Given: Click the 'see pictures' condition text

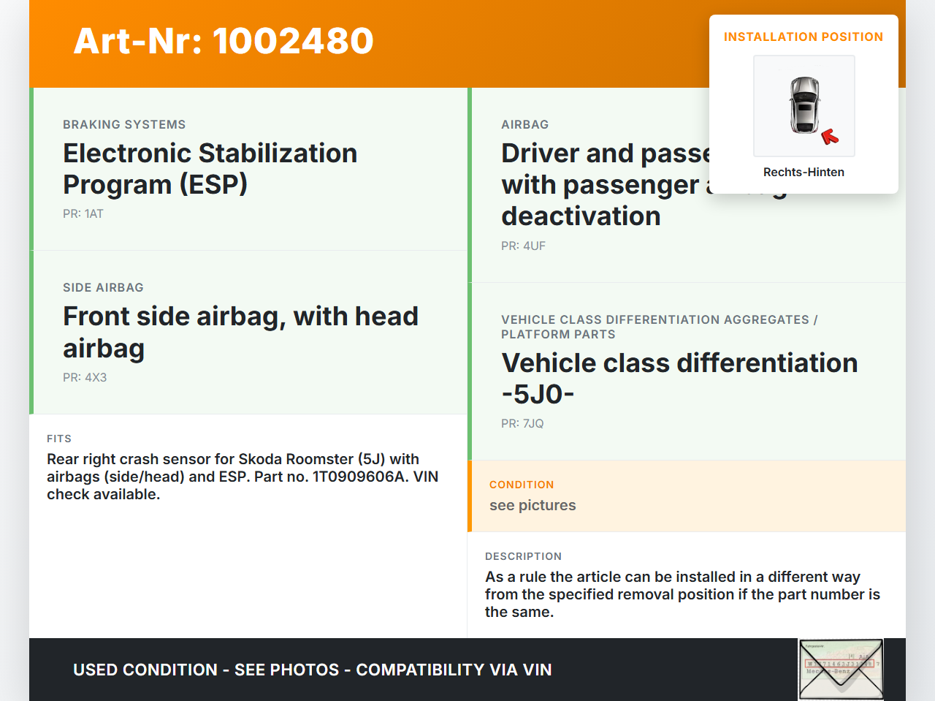Looking at the screenshot, I should click(533, 506).
